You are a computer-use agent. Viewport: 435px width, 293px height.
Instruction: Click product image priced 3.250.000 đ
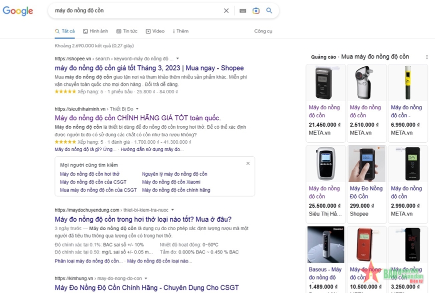point(408,245)
